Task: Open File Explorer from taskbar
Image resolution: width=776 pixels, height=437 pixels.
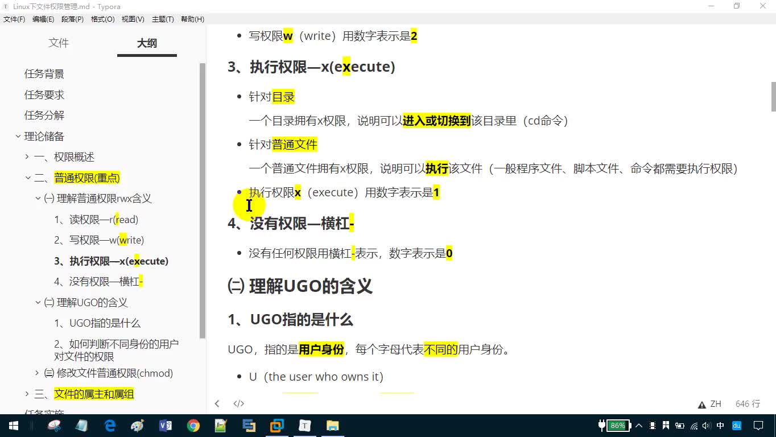Action: [333, 426]
